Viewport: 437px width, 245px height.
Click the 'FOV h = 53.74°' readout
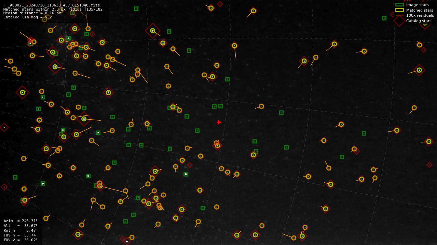pyautogui.click(x=21, y=235)
